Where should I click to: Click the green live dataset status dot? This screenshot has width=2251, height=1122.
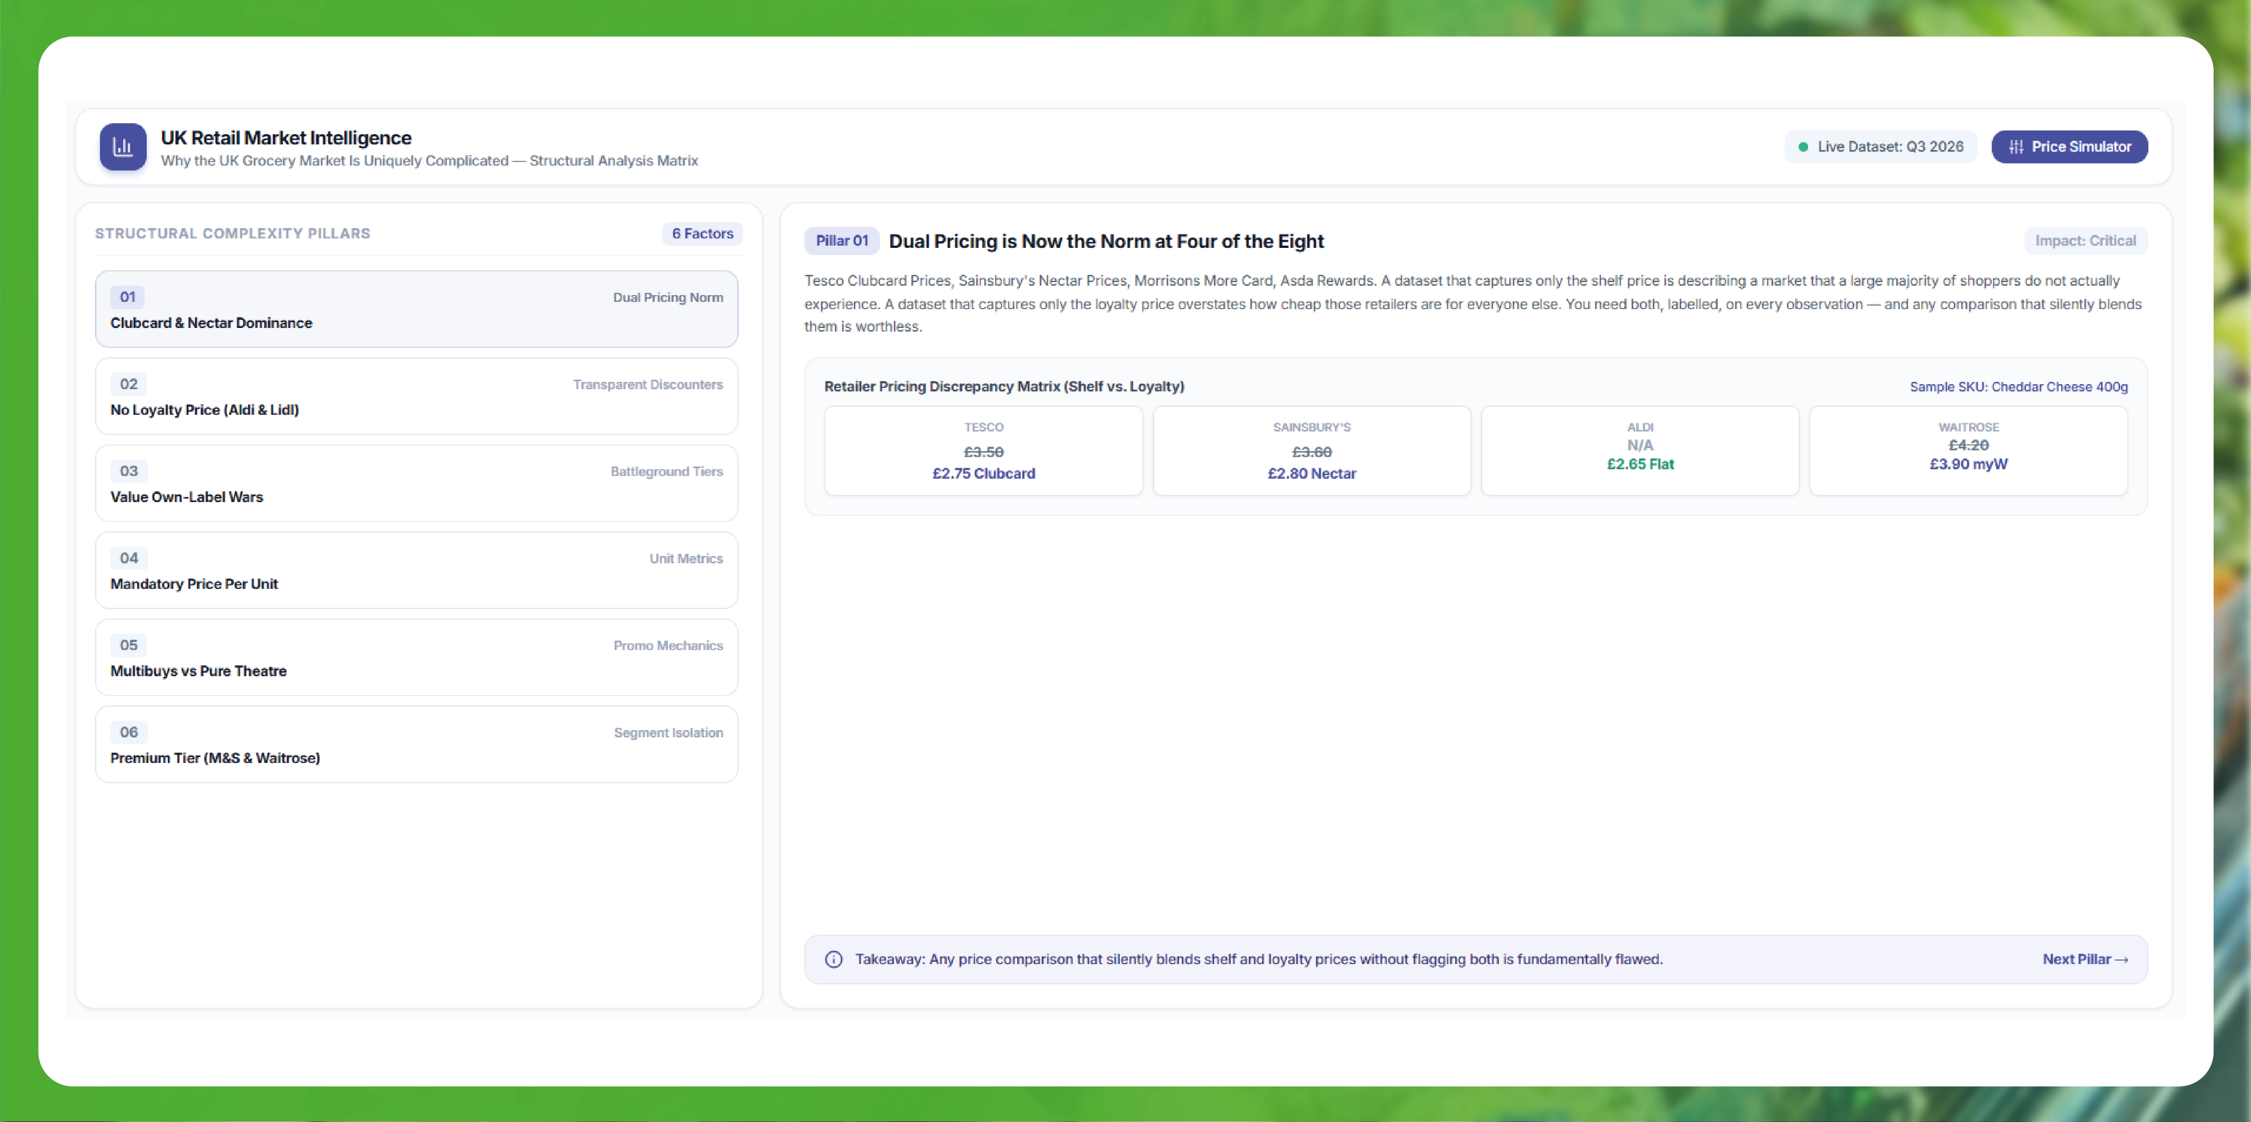point(1803,147)
